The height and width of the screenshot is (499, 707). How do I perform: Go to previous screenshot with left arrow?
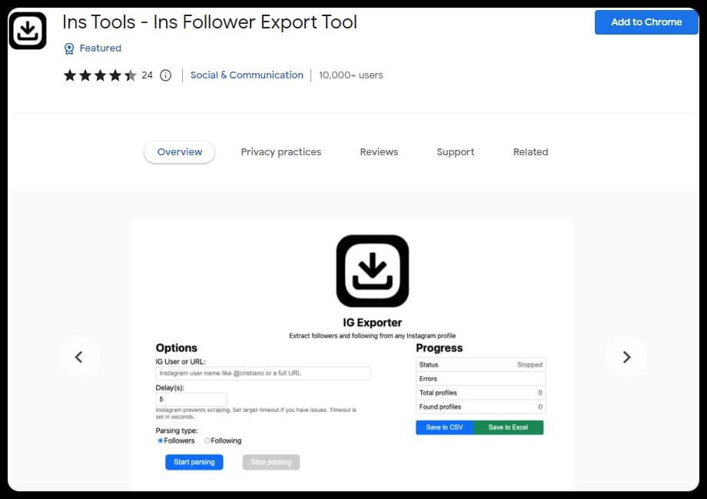pos(78,357)
